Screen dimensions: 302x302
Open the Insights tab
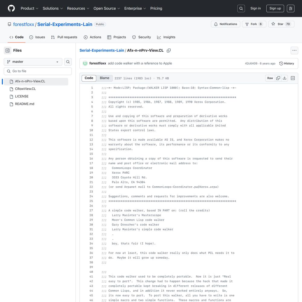(x=166, y=37)
